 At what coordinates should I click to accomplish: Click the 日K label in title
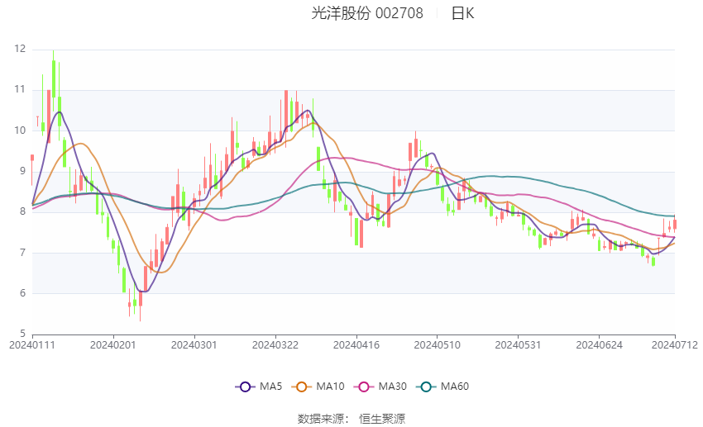[x=462, y=13]
